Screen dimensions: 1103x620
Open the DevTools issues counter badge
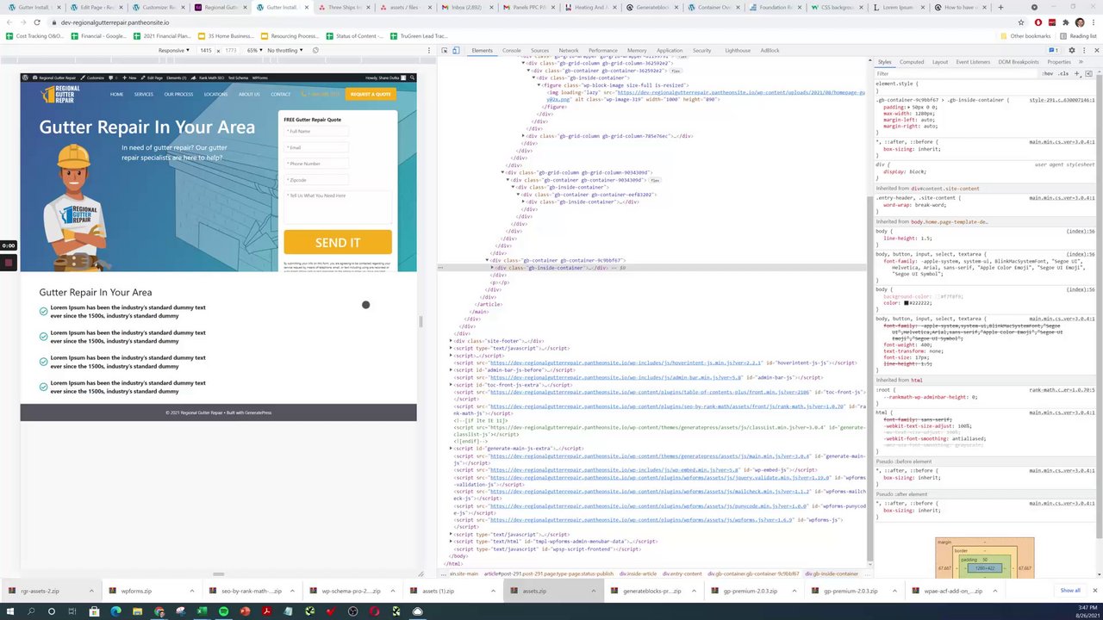[x=1054, y=51]
